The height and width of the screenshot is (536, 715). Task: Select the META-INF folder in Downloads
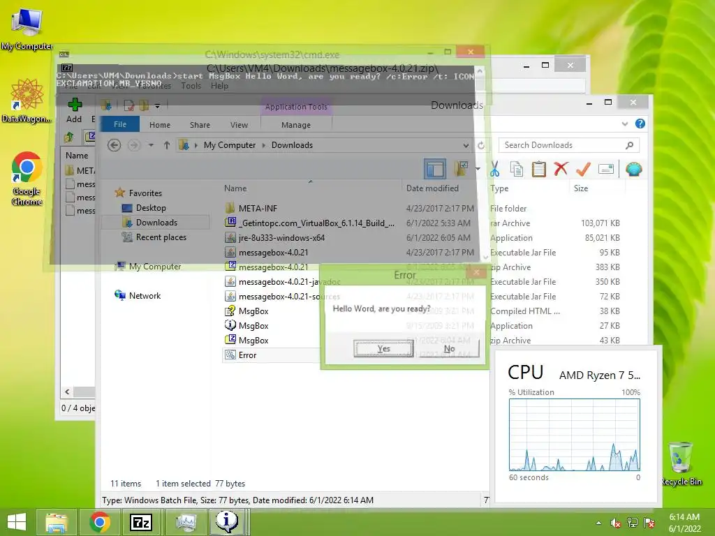[258, 208]
